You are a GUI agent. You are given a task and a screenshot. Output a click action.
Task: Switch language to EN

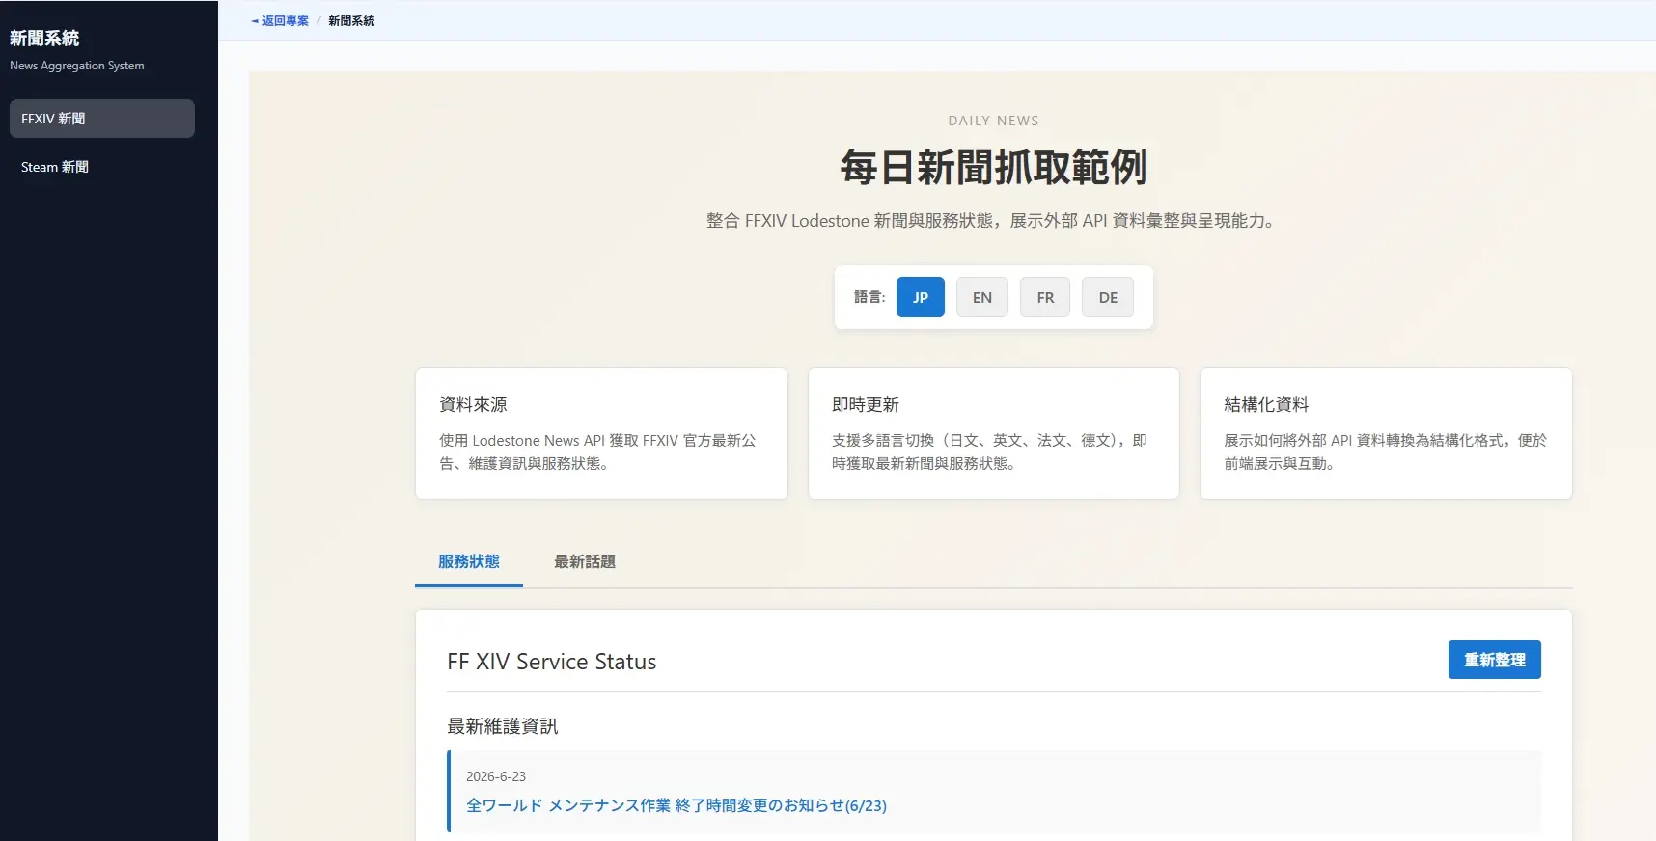coord(982,297)
